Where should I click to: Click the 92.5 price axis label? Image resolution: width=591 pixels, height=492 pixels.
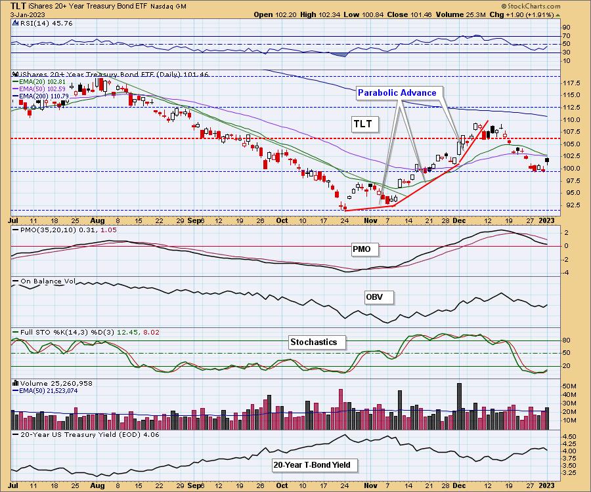pos(572,205)
